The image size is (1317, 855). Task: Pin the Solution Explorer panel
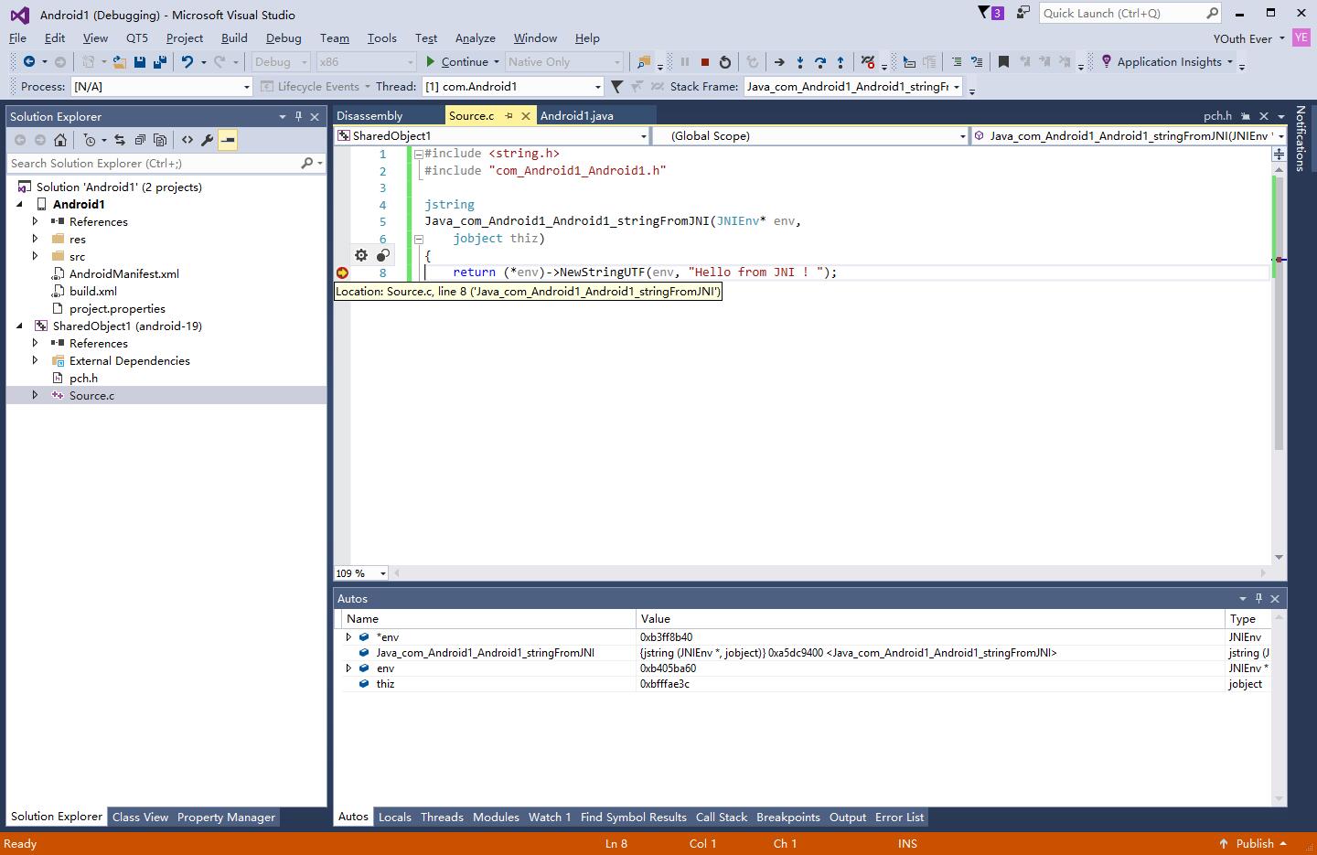pyautogui.click(x=298, y=116)
